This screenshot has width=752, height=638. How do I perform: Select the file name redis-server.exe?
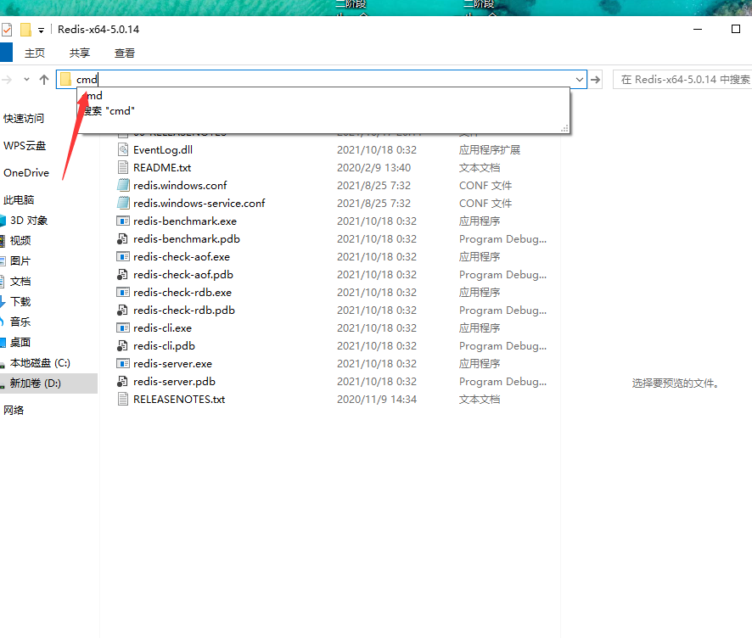point(172,364)
